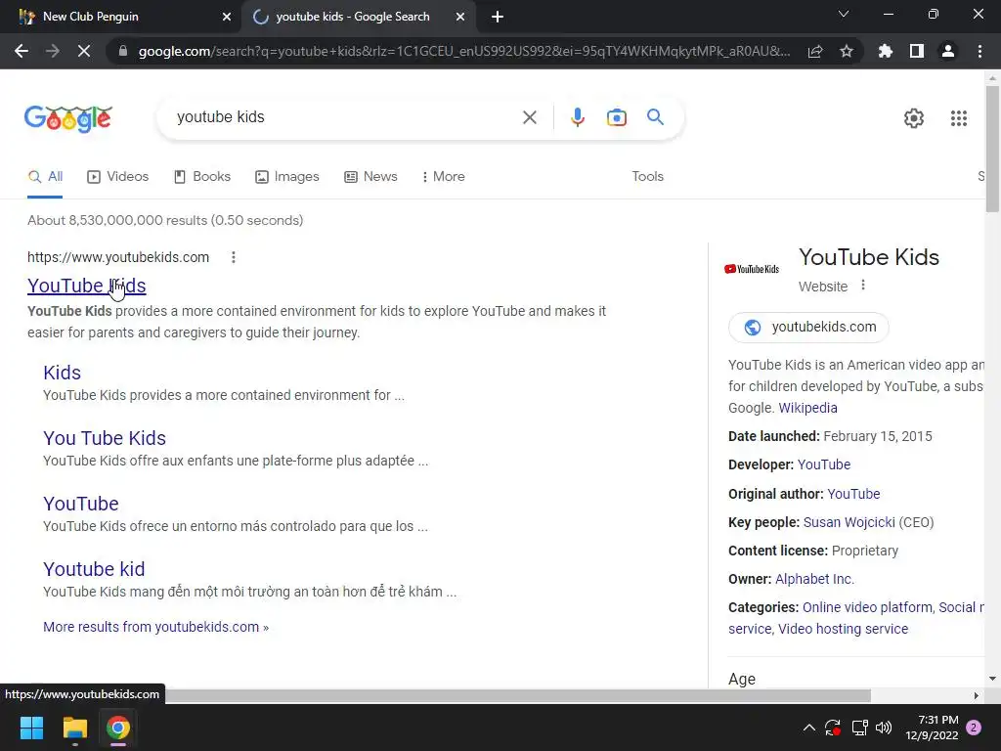Image resolution: width=1001 pixels, height=751 pixels.
Task: Close the New Club Penguin tab
Action: click(227, 17)
